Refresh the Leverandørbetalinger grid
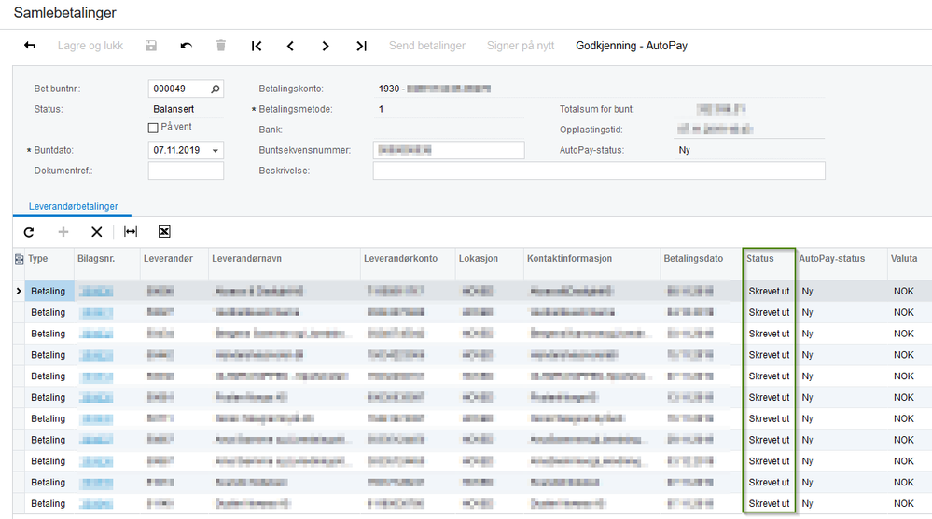Image resolution: width=932 pixels, height=519 pixels. [x=29, y=232]
